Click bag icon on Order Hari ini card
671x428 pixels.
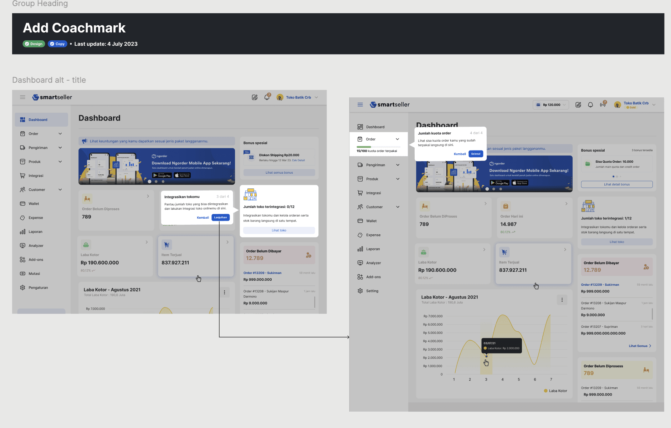(x=506, y=206)
